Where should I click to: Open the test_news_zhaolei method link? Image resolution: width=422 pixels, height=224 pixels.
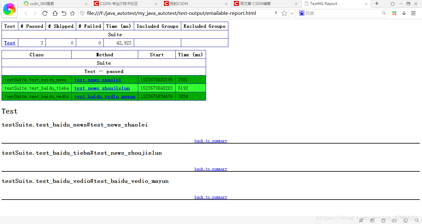pos(98,80)
